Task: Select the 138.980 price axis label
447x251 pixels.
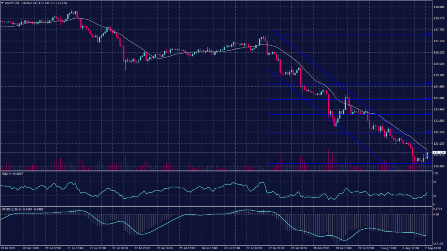Action: (x=439, y=7)
